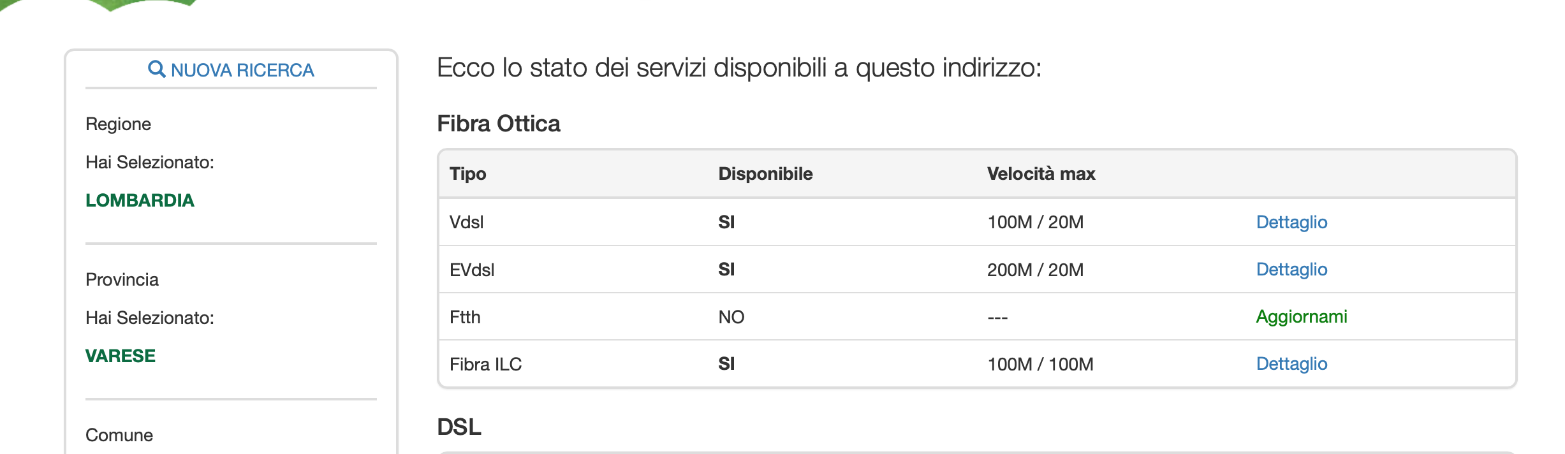Click the Tipo column header
The width and height of the screenshot is (1565, 454).
tap(467, 173)
